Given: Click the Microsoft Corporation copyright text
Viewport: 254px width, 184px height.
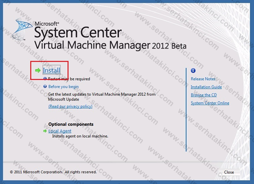Looking at the screenshot, I should pyautogui.click(x=53, y=172).
